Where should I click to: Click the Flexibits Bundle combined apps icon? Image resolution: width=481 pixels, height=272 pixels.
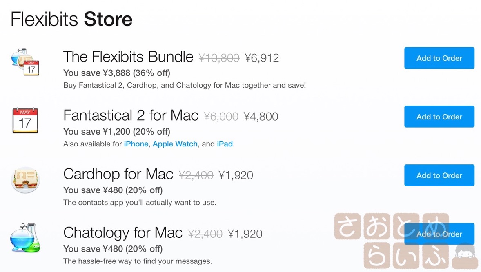point(25,62)
